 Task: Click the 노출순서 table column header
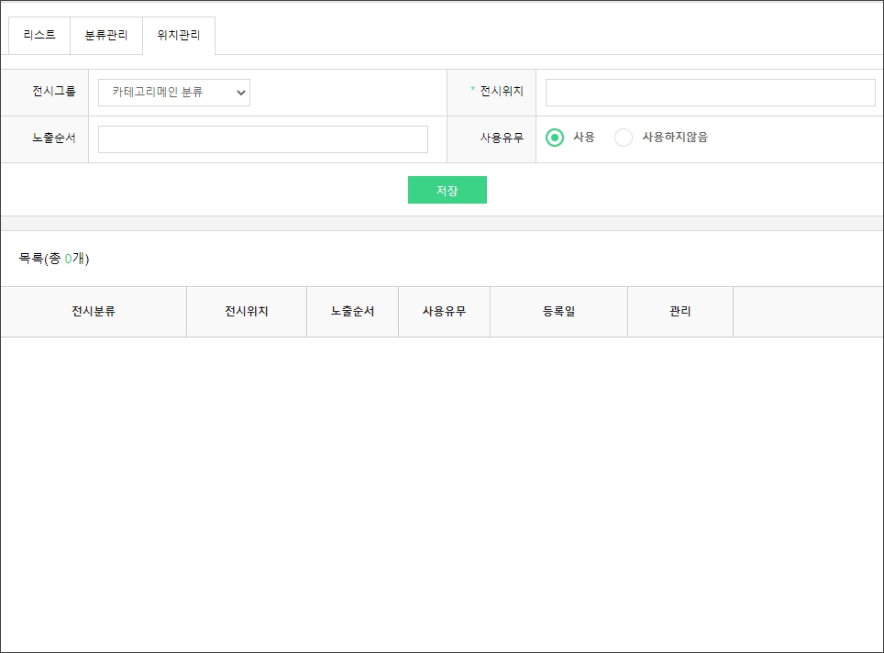tap(352, 312)
